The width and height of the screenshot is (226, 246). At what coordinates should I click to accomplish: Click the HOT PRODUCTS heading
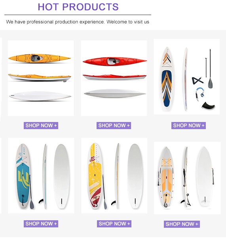tap(78, 7)
